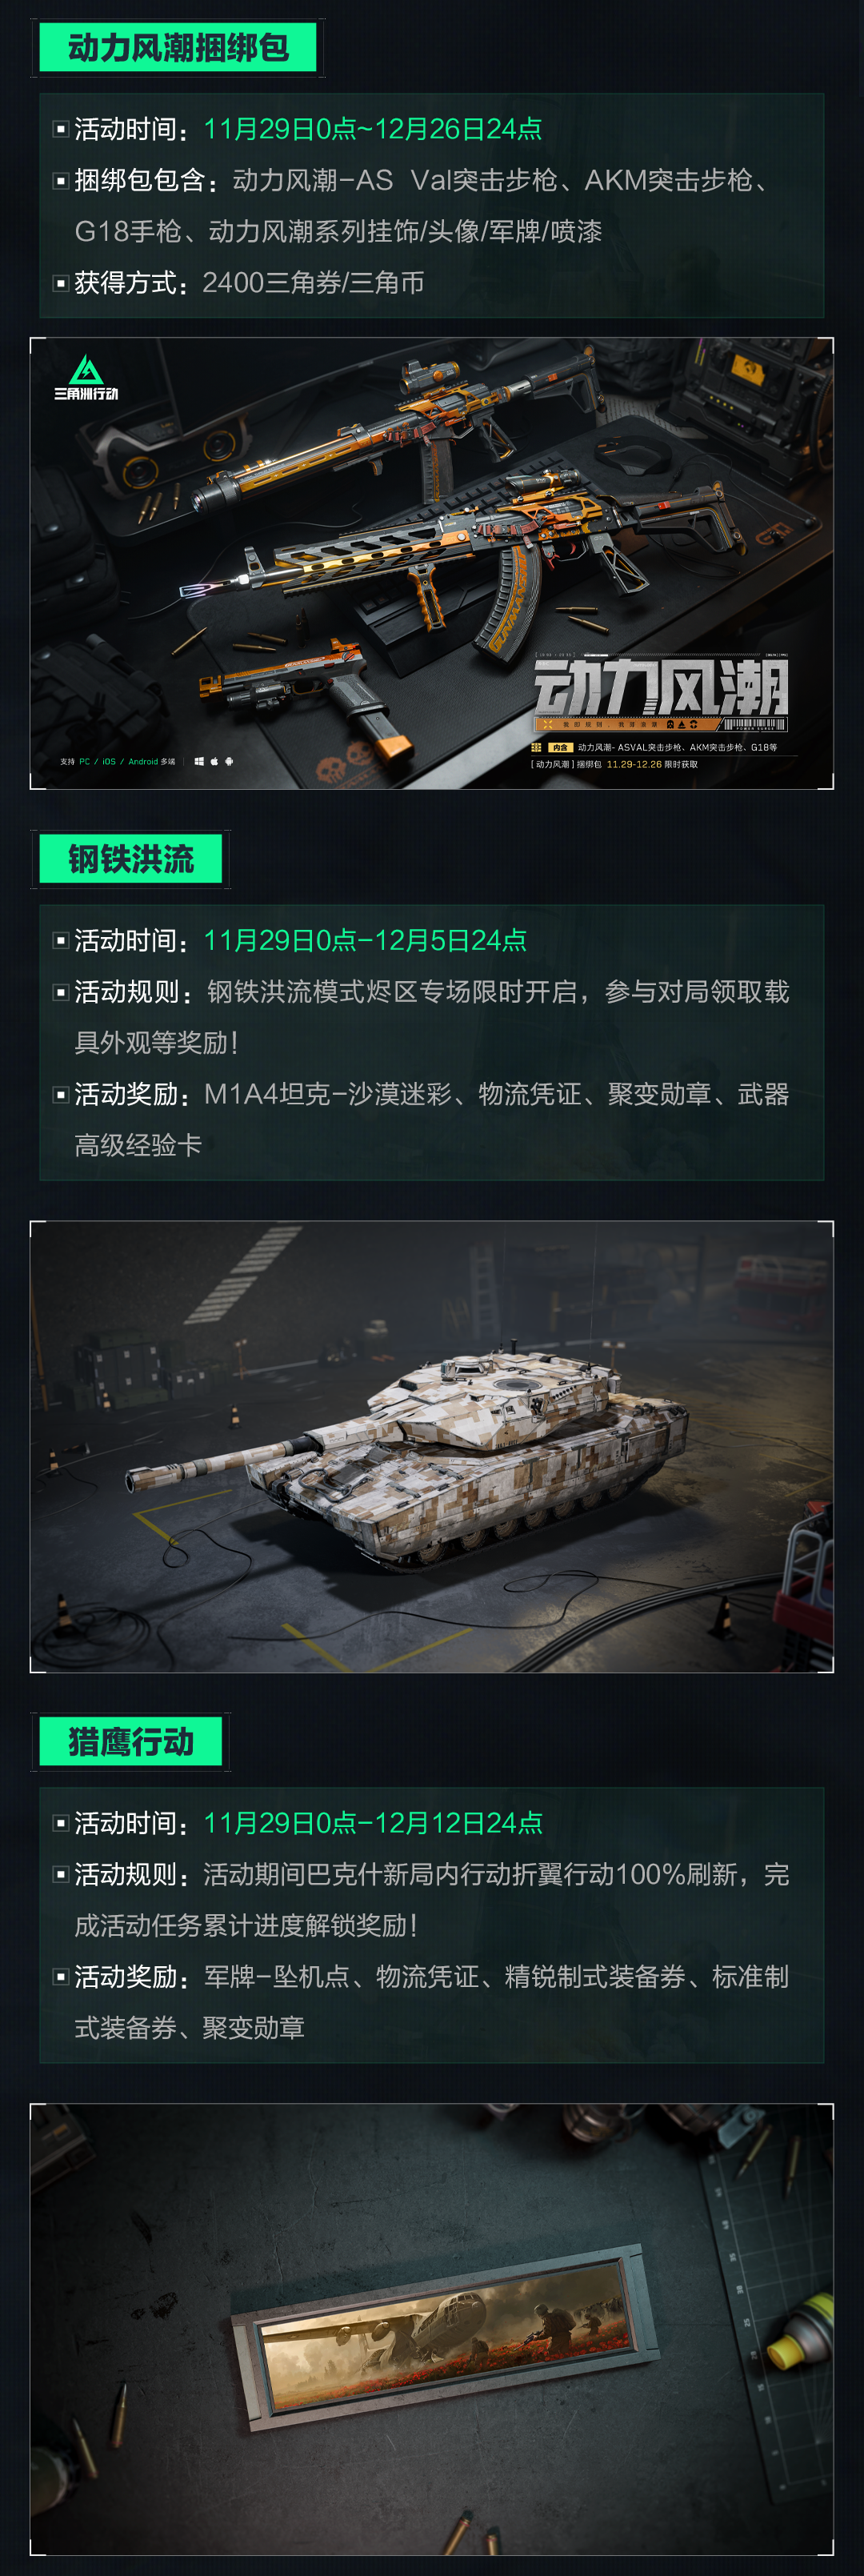Screen dimensions: 864x2576
Task: Select the 钢铁洪流 section header
Action: pos(130,858)
